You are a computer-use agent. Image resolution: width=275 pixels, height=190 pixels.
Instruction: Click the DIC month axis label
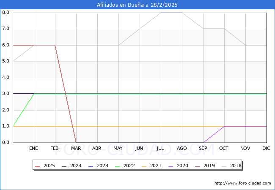point(266,148)
